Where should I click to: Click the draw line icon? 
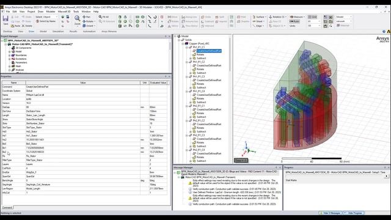(x=149, y=16)
